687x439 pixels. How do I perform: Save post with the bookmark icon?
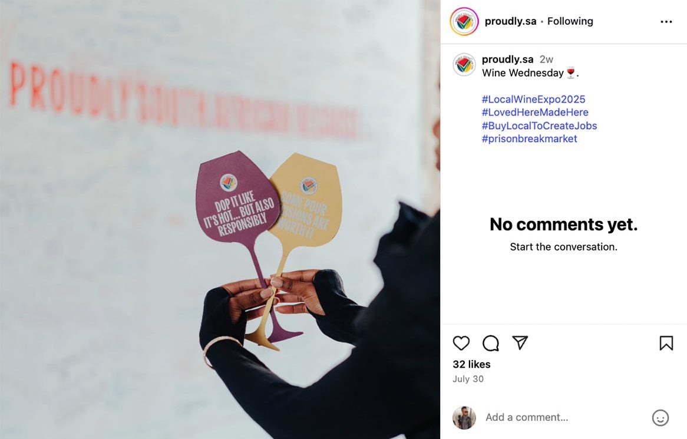[x=666, y=343]
